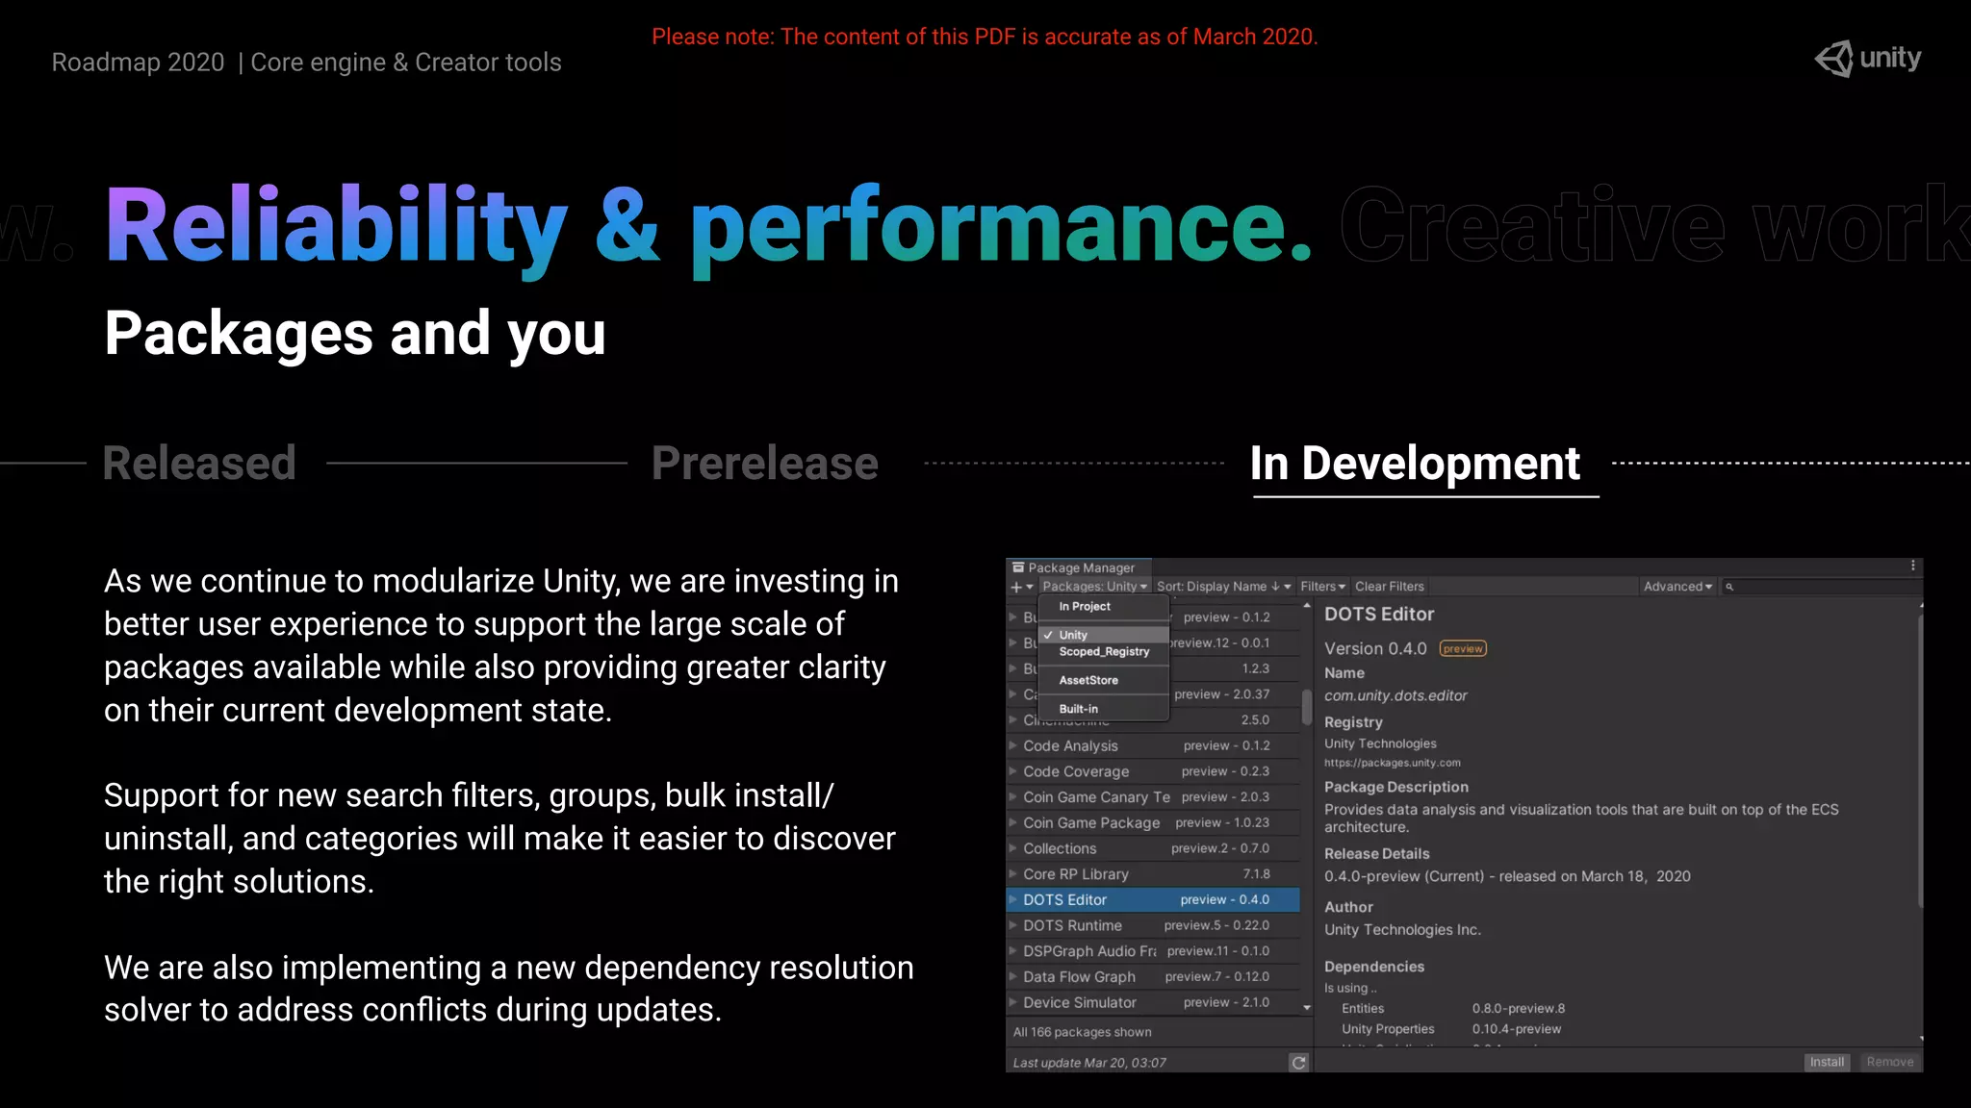Click the Entities dependency entry

(1363, 1008)
